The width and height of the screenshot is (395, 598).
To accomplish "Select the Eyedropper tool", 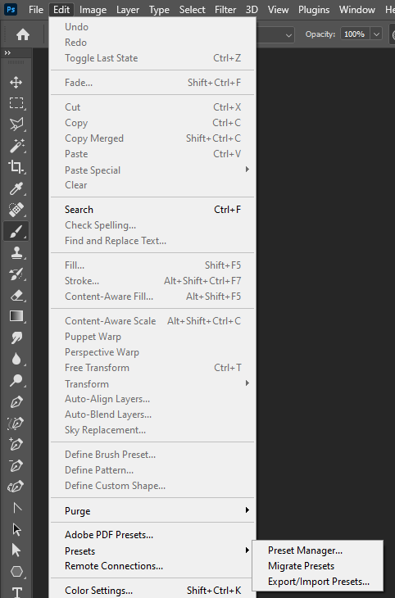I will pyautogui.click(x=16, y=188).
